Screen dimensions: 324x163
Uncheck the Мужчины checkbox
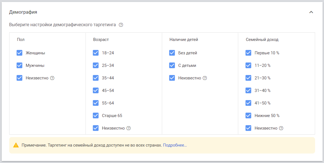click(20, 65)
